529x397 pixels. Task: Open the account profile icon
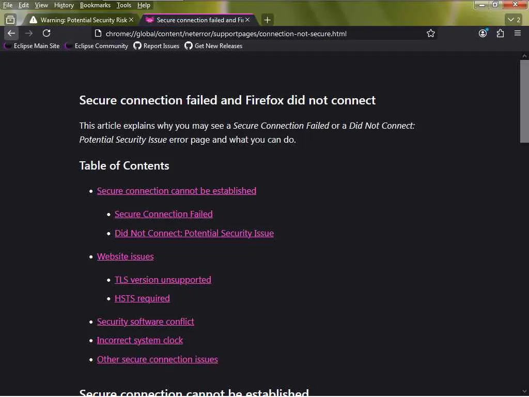(483, 33)
